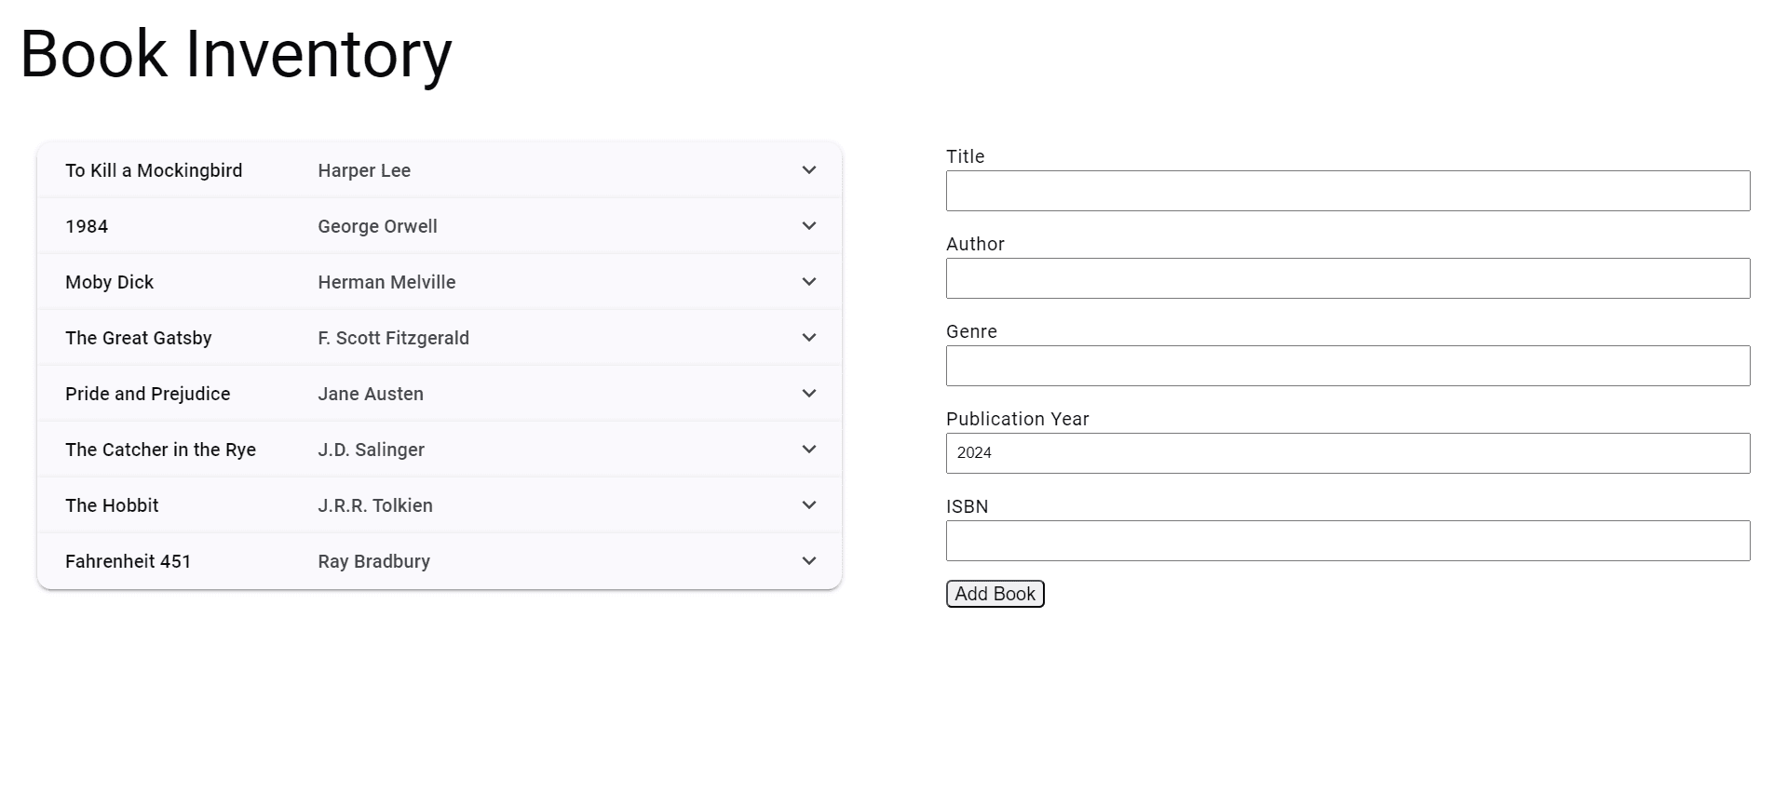Expand The Catcher in the Rye details

(808, 449)
